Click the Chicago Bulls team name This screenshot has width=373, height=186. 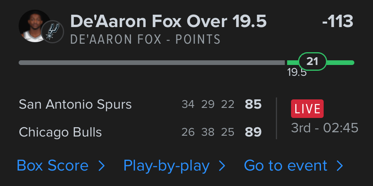(x=60, y=133)
